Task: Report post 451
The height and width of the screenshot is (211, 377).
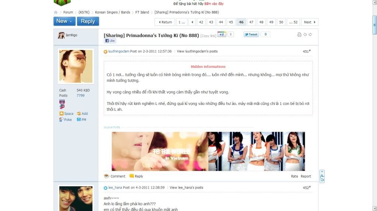Action: point(306,176)
